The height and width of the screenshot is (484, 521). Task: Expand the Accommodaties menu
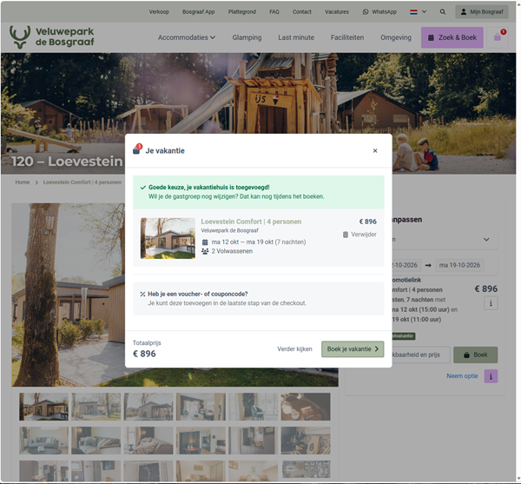(187, 37)
